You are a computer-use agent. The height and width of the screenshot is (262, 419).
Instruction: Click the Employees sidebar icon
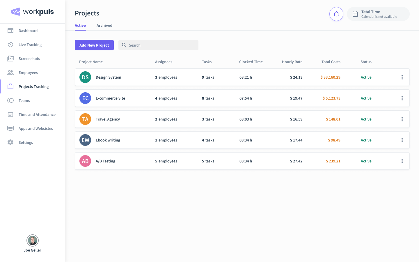coord(10,72)
